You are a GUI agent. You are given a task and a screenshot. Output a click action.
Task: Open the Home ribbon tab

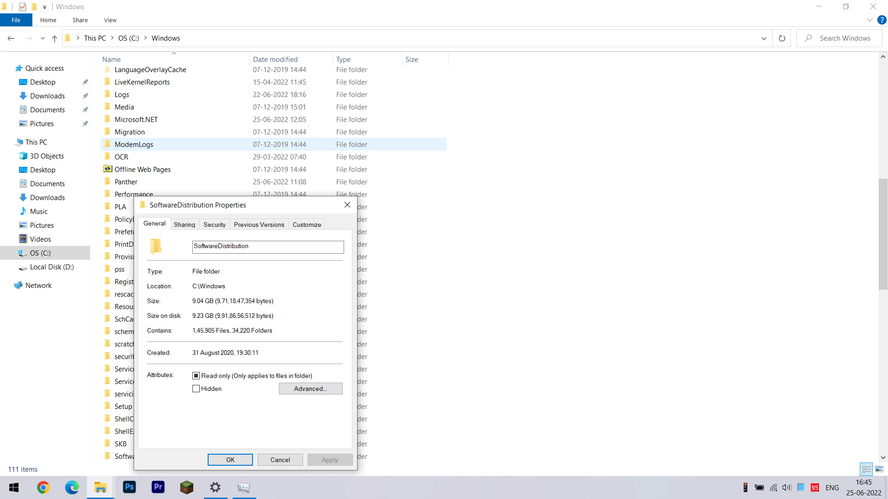point(48,20)
